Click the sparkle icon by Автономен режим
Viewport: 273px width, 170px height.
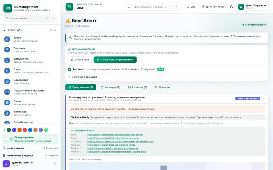tap(69, 49)
